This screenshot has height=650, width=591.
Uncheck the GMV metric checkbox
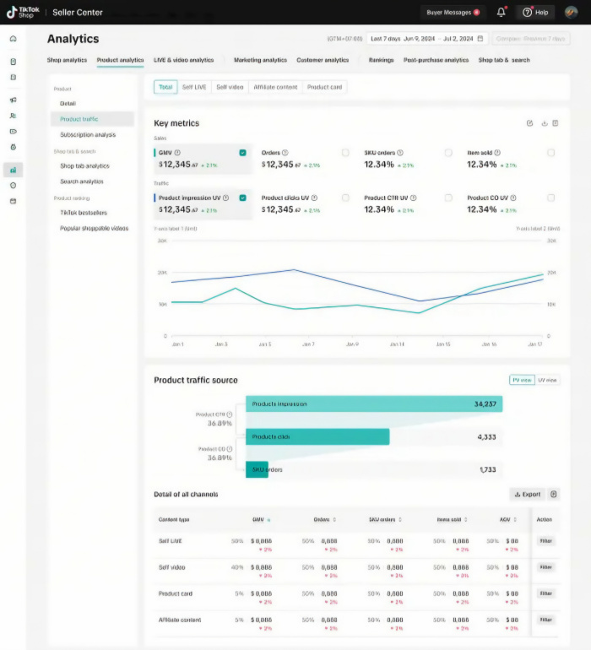tap(242, 153)
